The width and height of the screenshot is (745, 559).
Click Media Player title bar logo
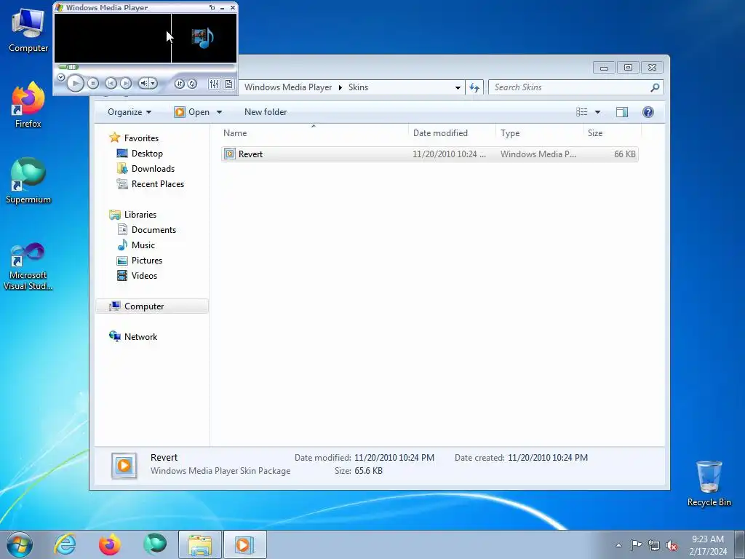coord(59,7)
